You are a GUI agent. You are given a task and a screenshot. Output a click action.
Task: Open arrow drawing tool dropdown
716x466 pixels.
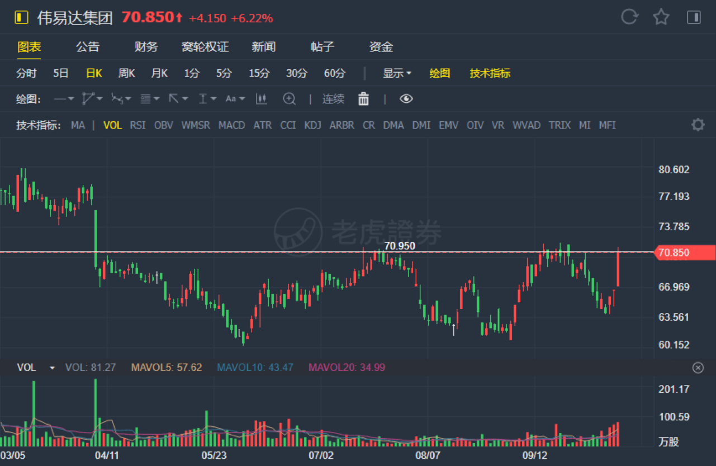[x=178, y=99]
